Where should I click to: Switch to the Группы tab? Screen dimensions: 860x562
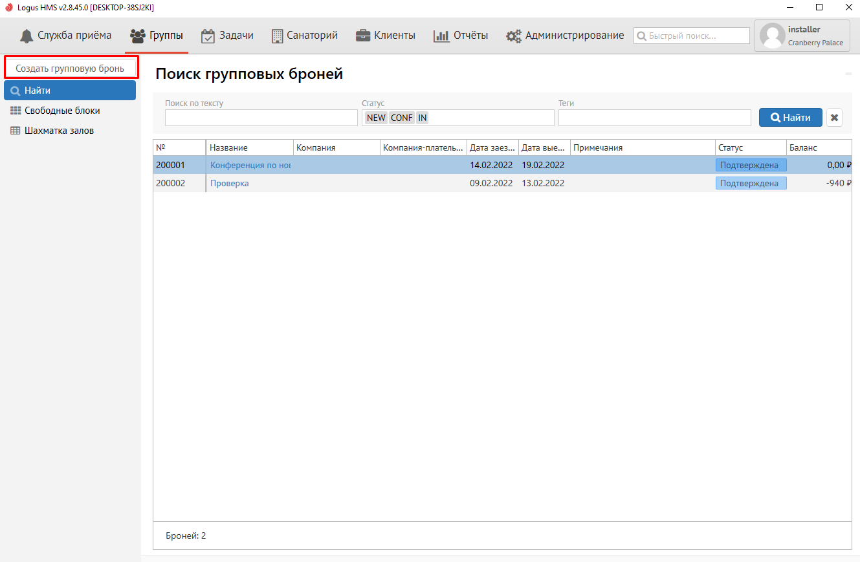(157, 36)
